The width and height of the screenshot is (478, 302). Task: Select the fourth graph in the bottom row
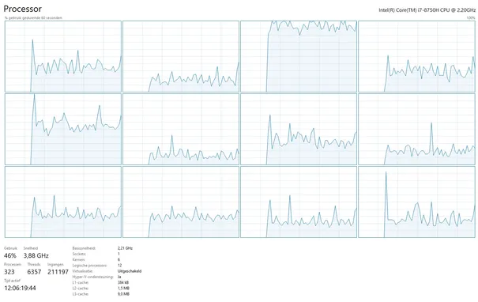pos(416,202)
